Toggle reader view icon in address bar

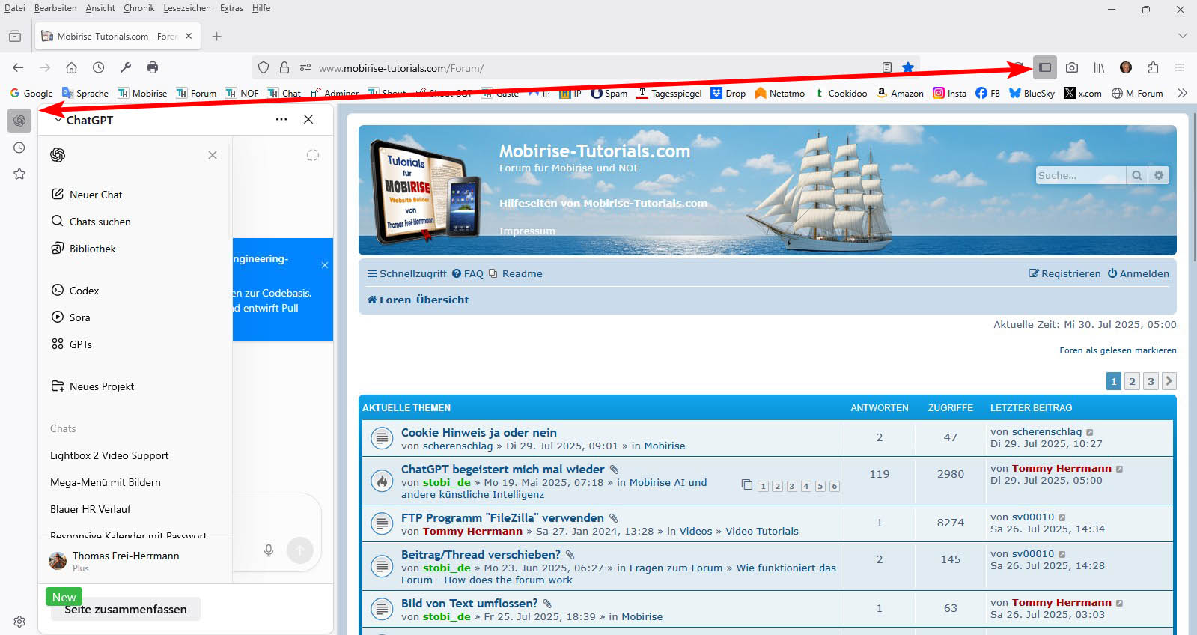tap(887, 67)
